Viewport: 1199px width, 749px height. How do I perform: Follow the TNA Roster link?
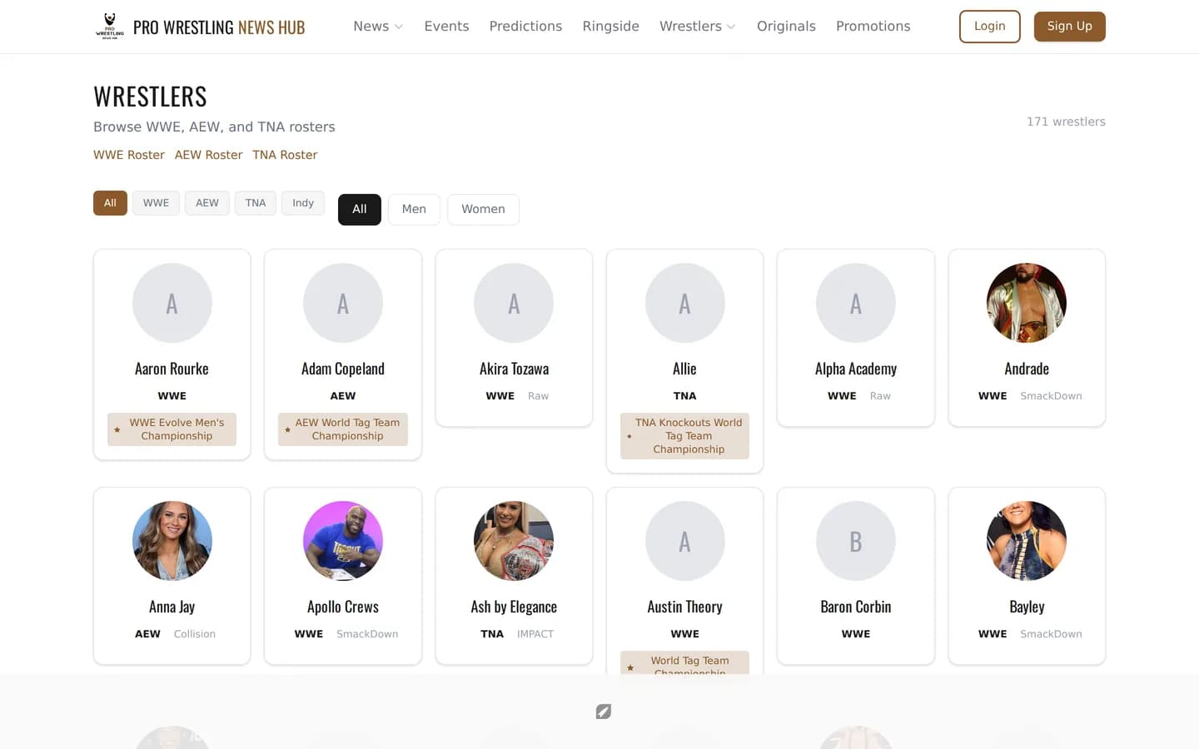[285, 155]
